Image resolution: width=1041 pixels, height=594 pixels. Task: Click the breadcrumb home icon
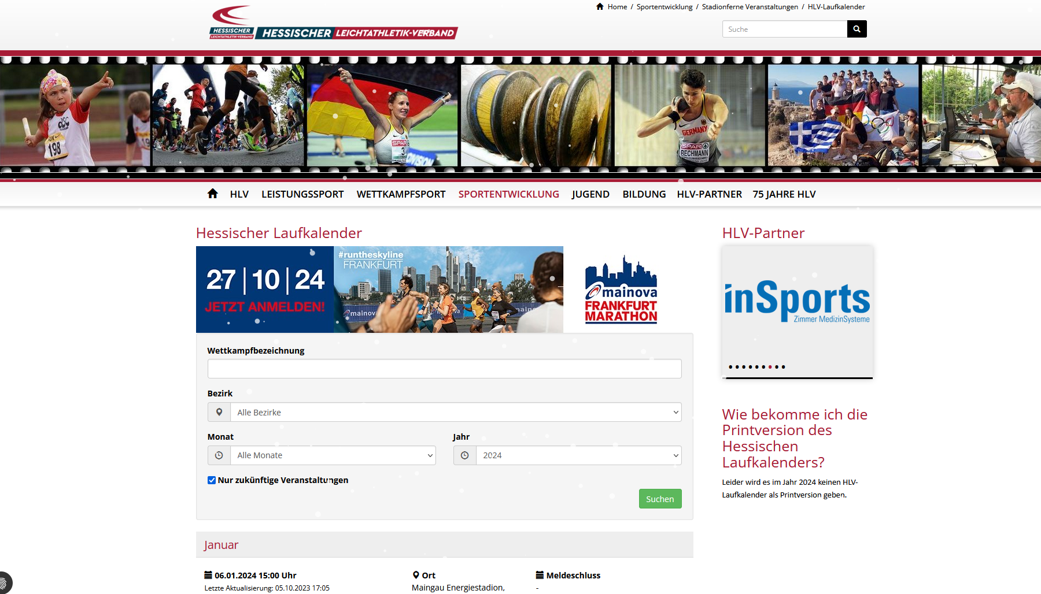coord(600,7)
